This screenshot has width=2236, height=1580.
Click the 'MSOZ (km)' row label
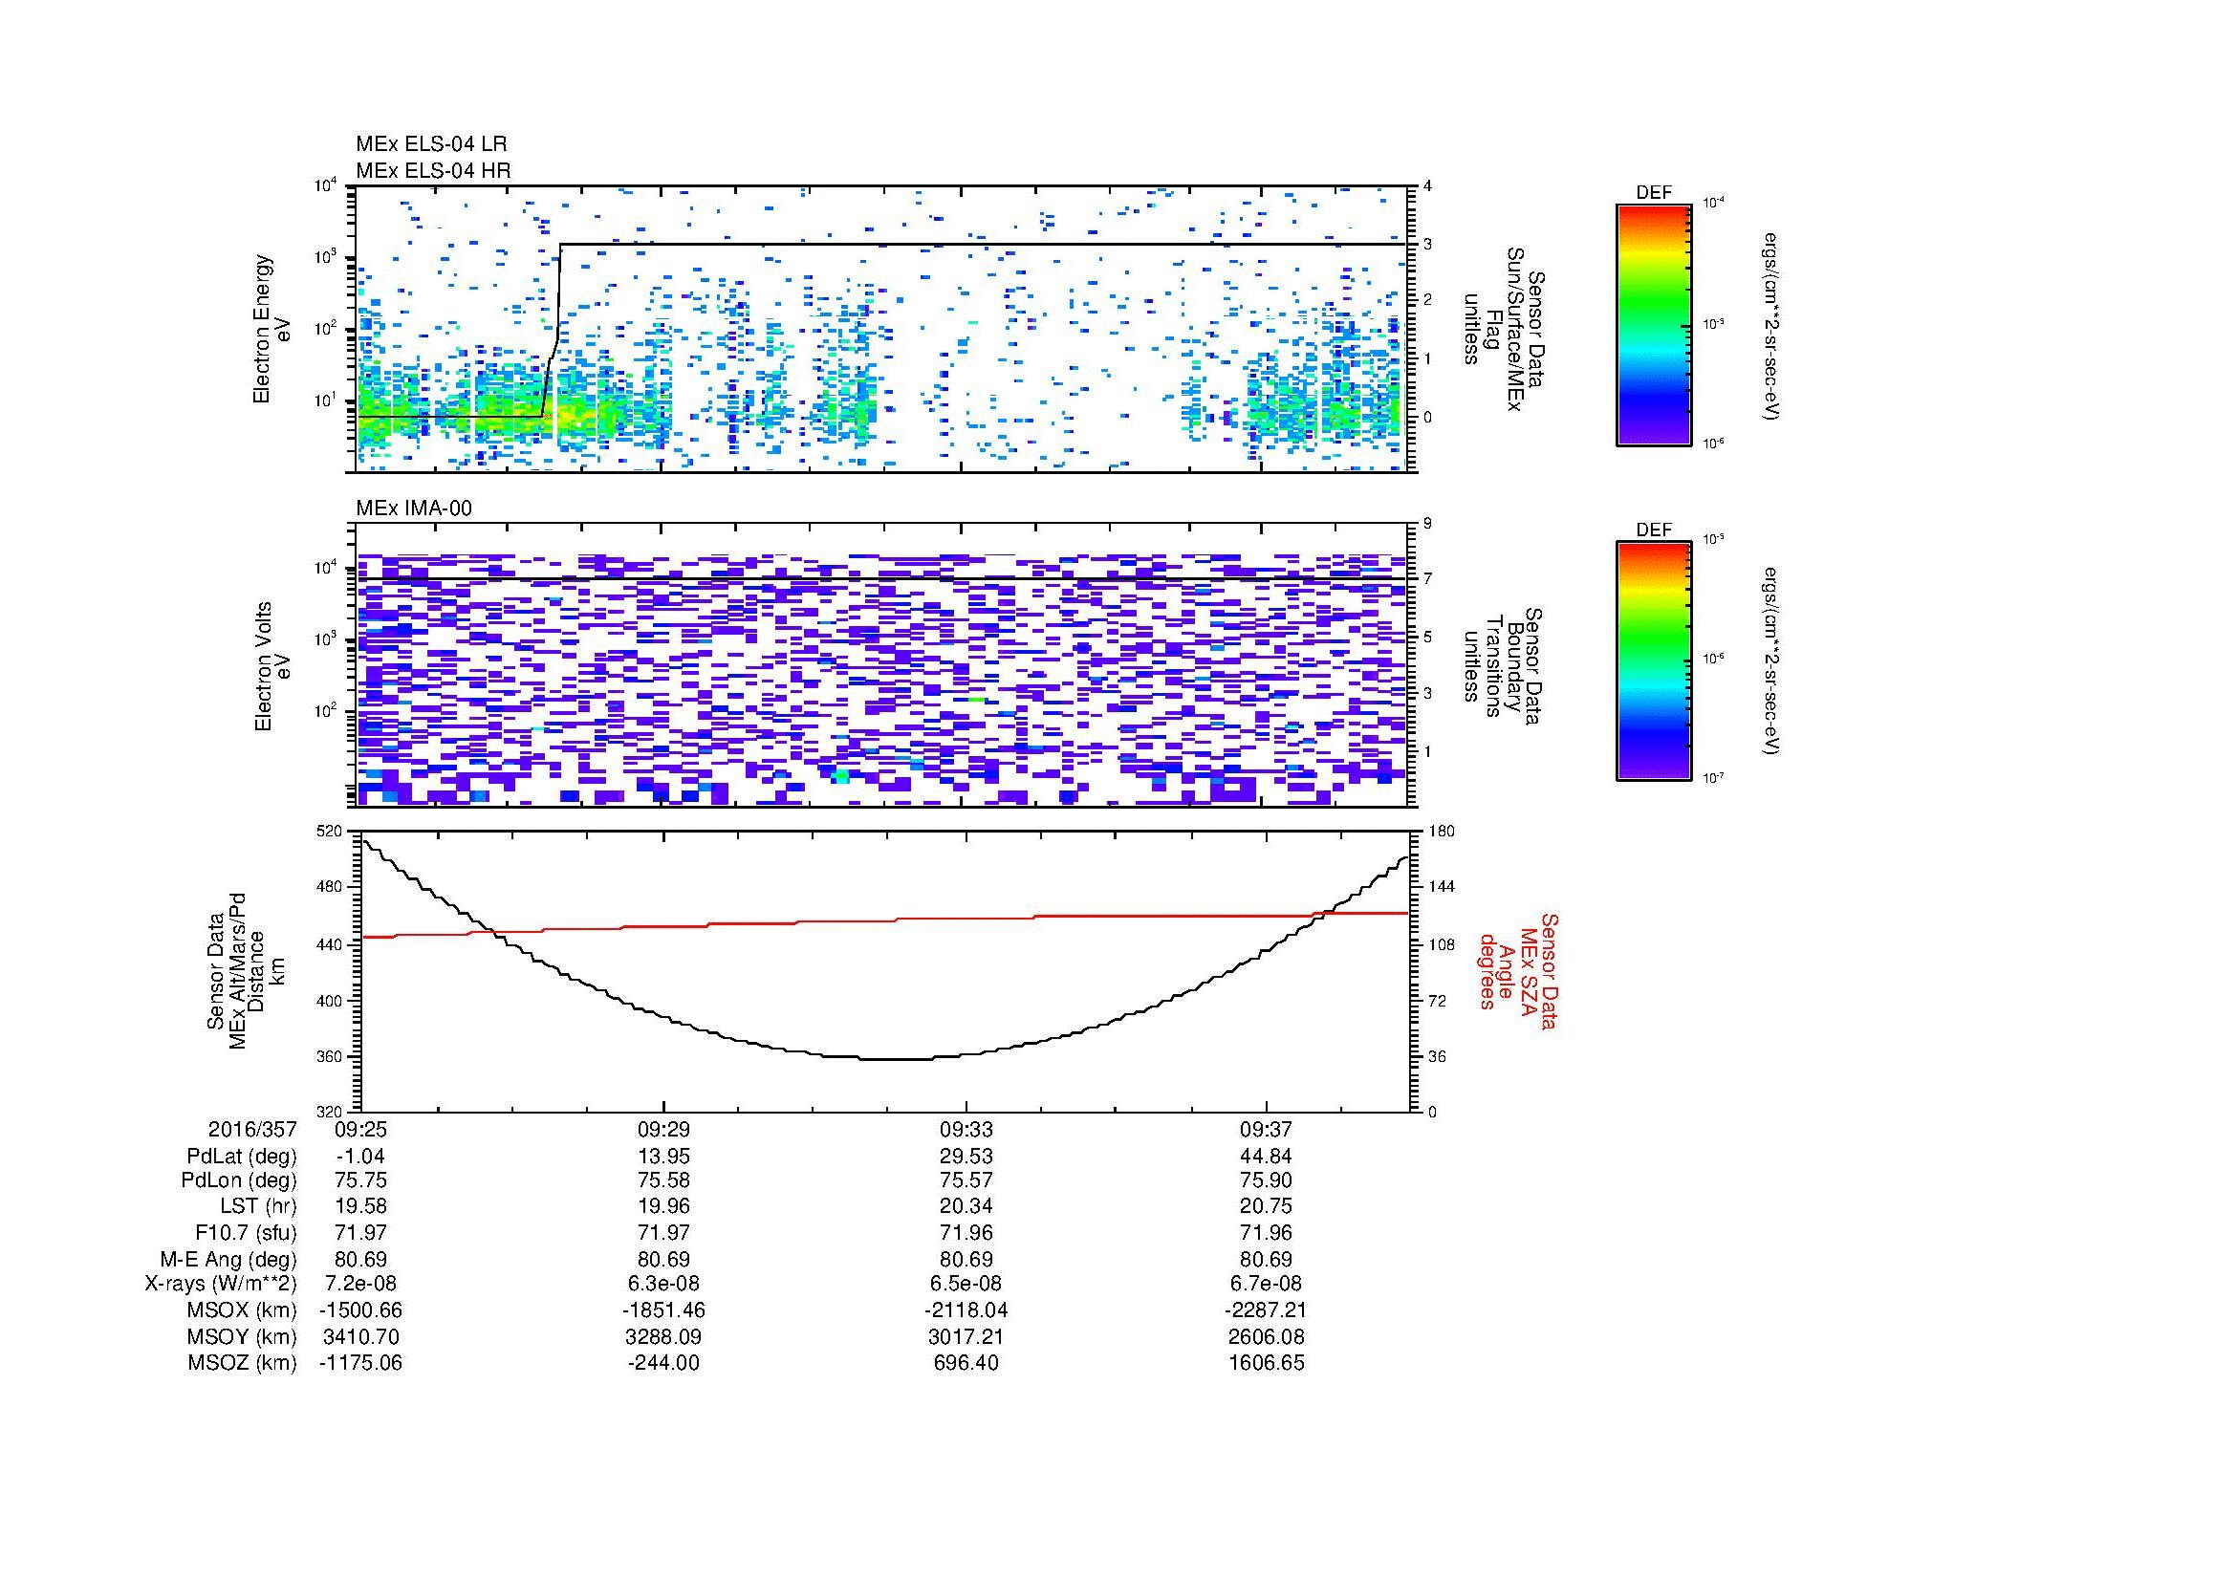pos(242,1363)
